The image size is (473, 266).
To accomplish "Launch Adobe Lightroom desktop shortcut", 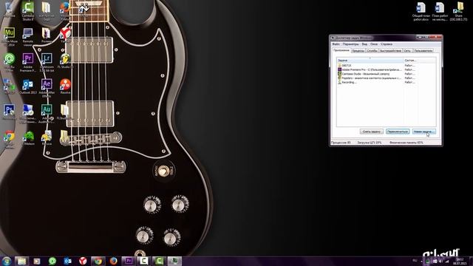I will click(47, 62).
